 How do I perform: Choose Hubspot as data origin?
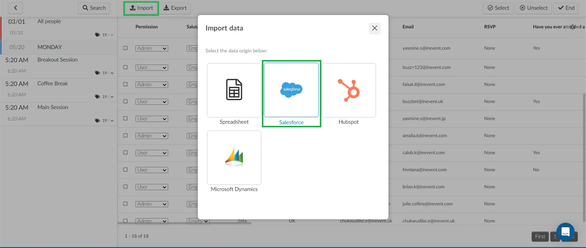(x=349, y=90)
